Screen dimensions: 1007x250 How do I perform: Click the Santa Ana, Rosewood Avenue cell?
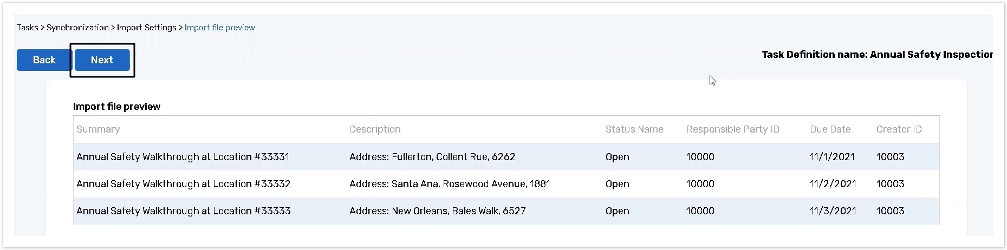(449, 184)
